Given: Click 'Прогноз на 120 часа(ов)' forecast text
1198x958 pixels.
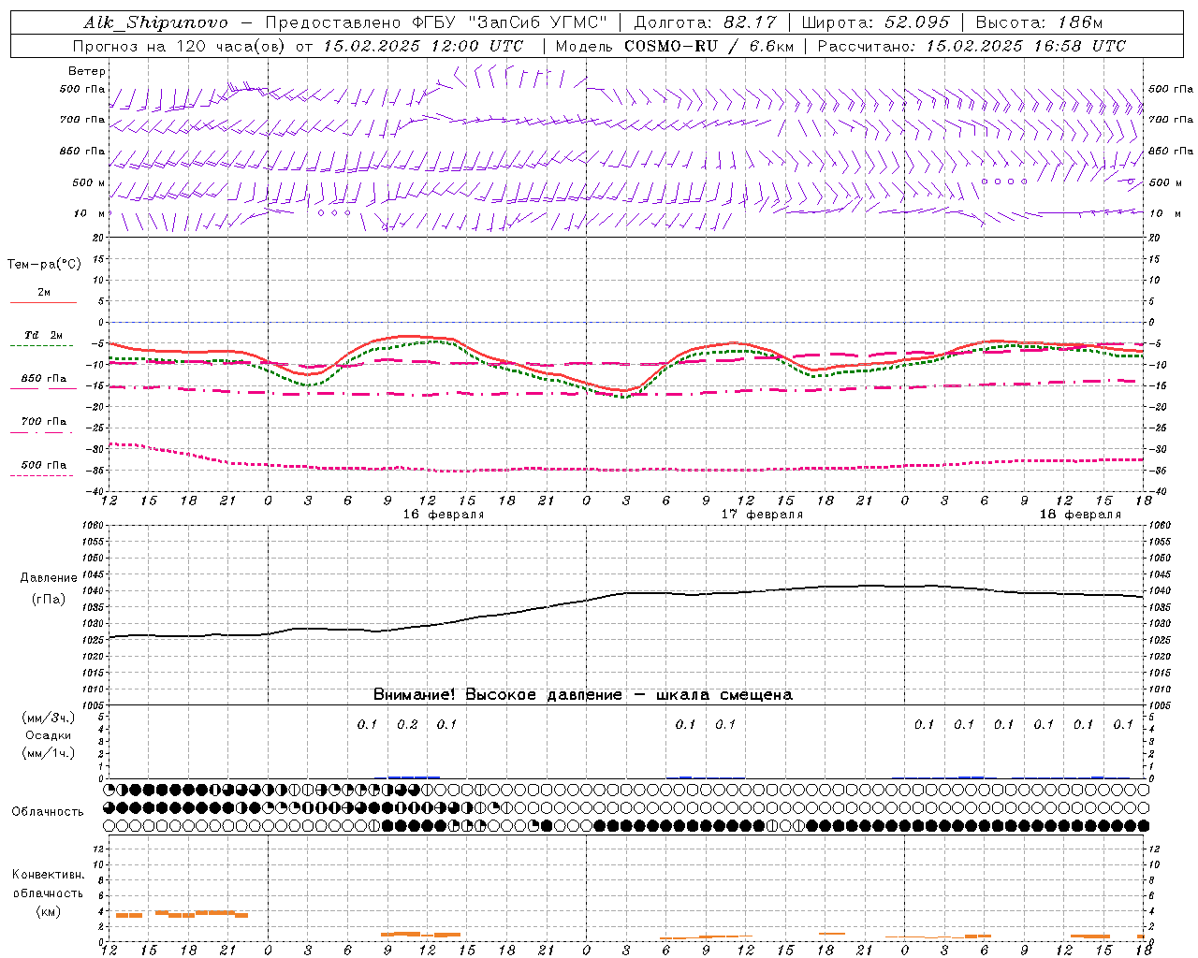Looking at the screenshot, I should click(180, 46).
